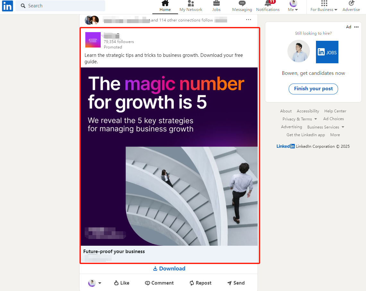Click Future-proof your business headline
The width and height of the screenshot is (366, 291).
[114, 251]
